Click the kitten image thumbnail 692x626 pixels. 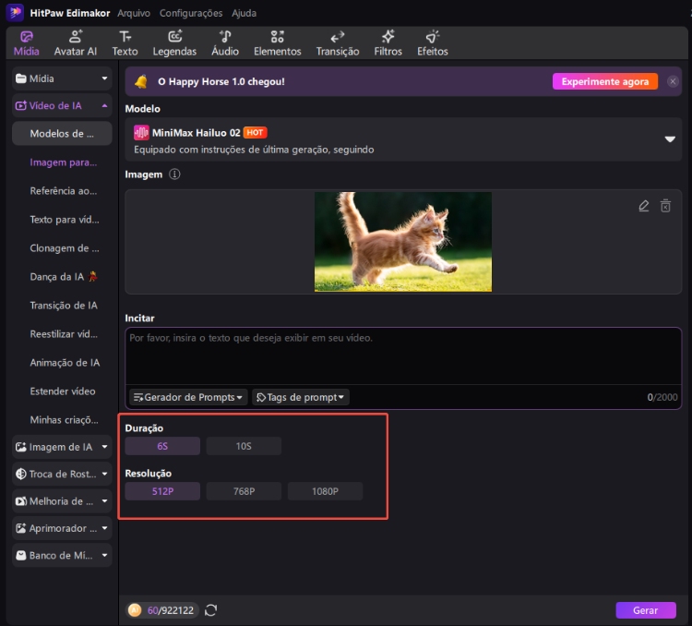tap(403, 242)
